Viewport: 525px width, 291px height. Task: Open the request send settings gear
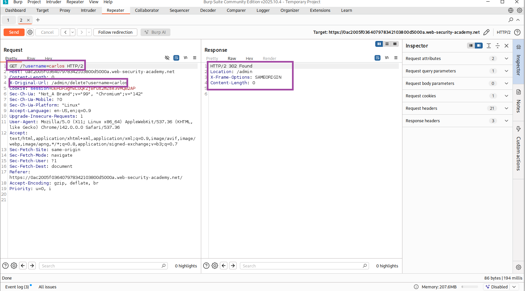(30, 32)
